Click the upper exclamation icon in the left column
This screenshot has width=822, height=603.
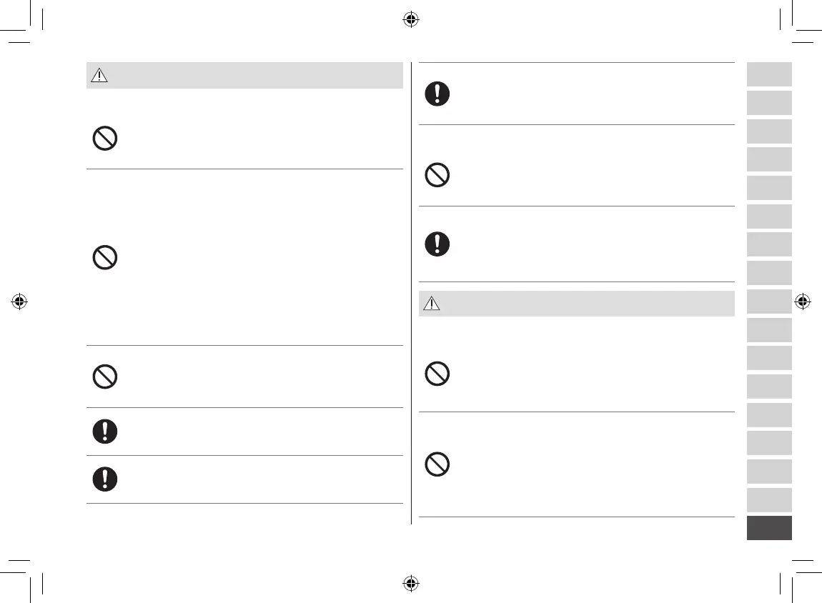[105, 432]
